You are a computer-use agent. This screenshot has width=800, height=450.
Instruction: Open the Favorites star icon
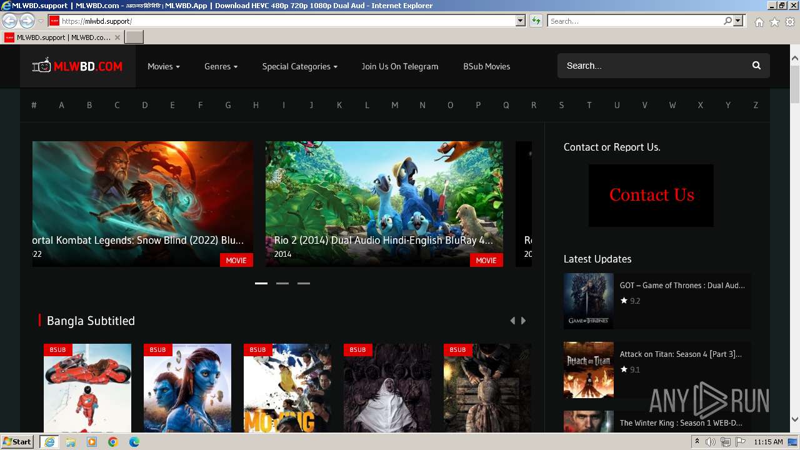774,22
